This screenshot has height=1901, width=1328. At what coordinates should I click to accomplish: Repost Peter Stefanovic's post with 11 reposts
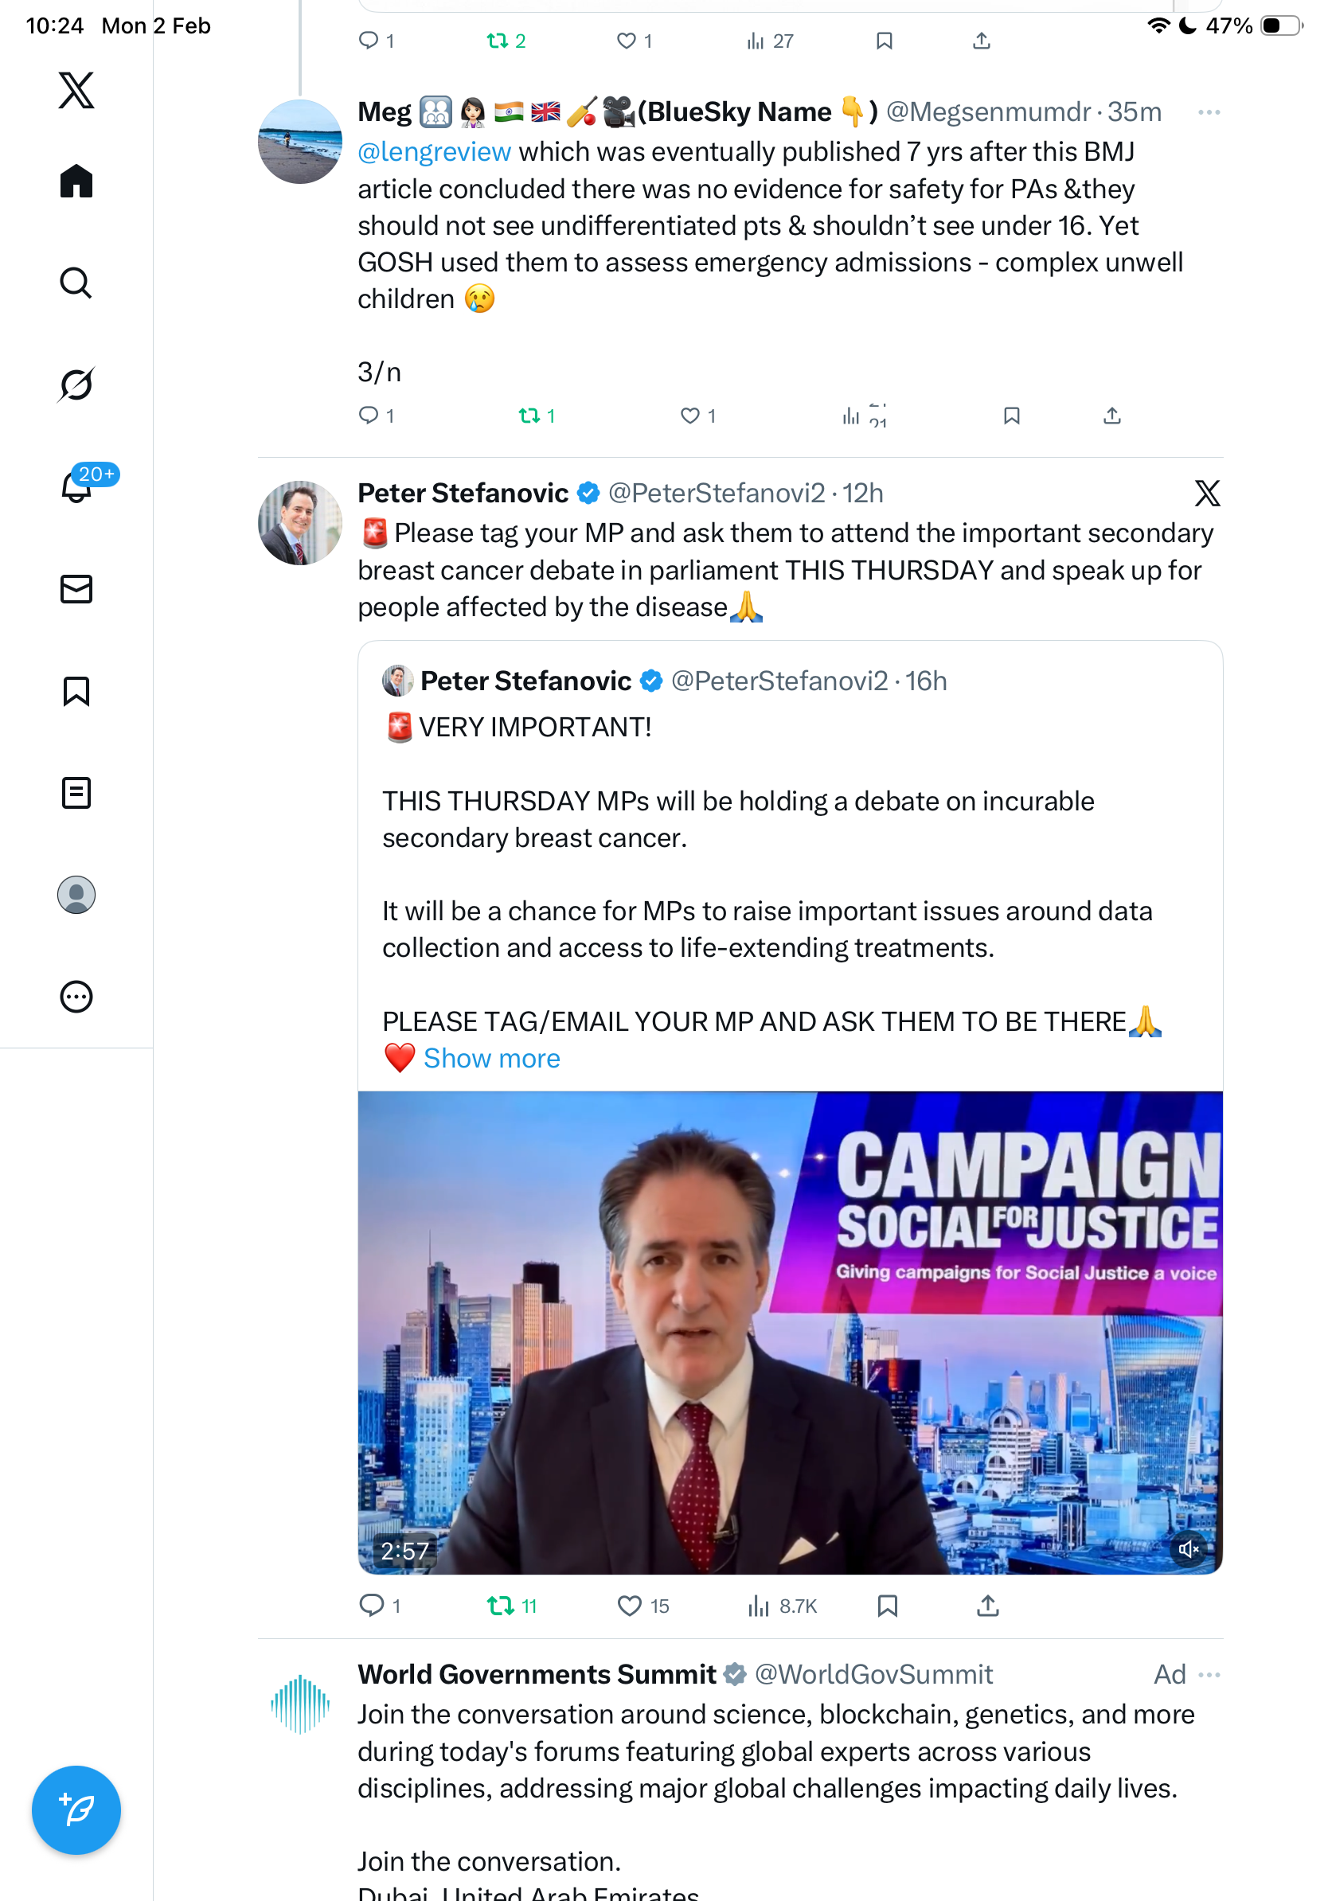pos(501,1606)
